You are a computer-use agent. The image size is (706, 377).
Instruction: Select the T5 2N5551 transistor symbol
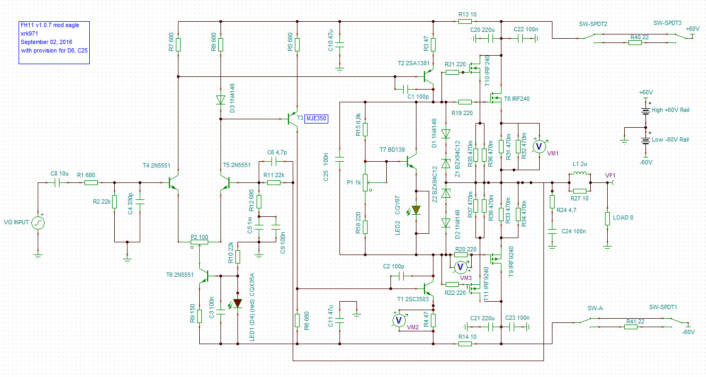click(225, 183)
